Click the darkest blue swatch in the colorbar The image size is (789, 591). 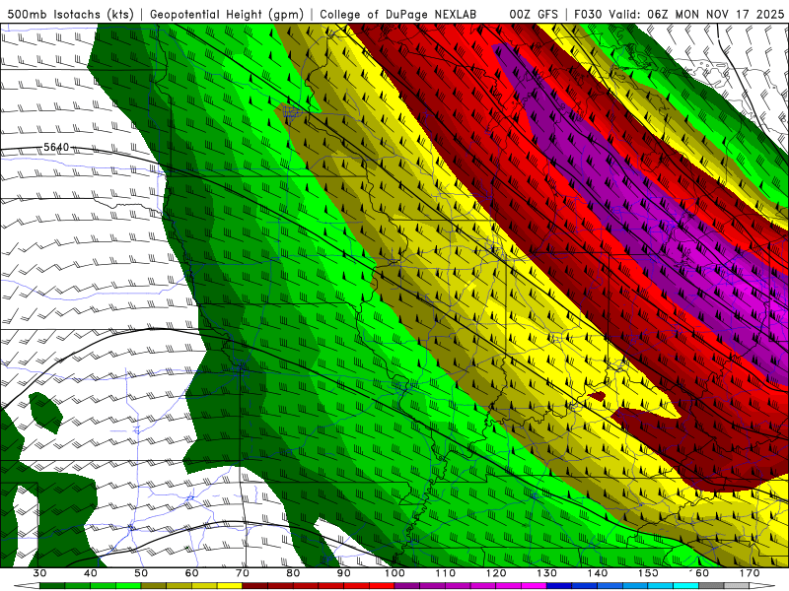[559, 586]
